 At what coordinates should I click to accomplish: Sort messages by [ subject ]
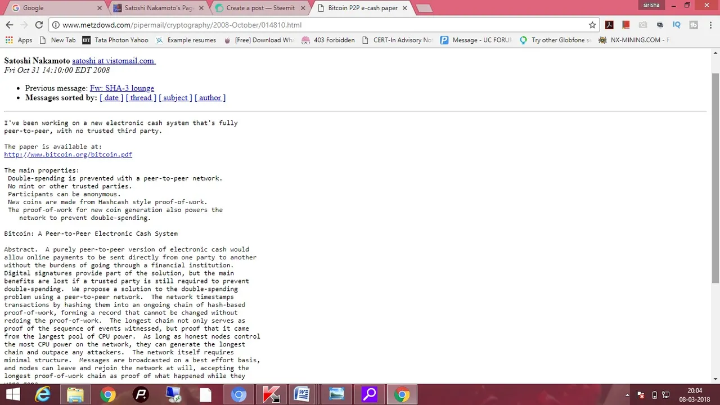click(175, 98)
